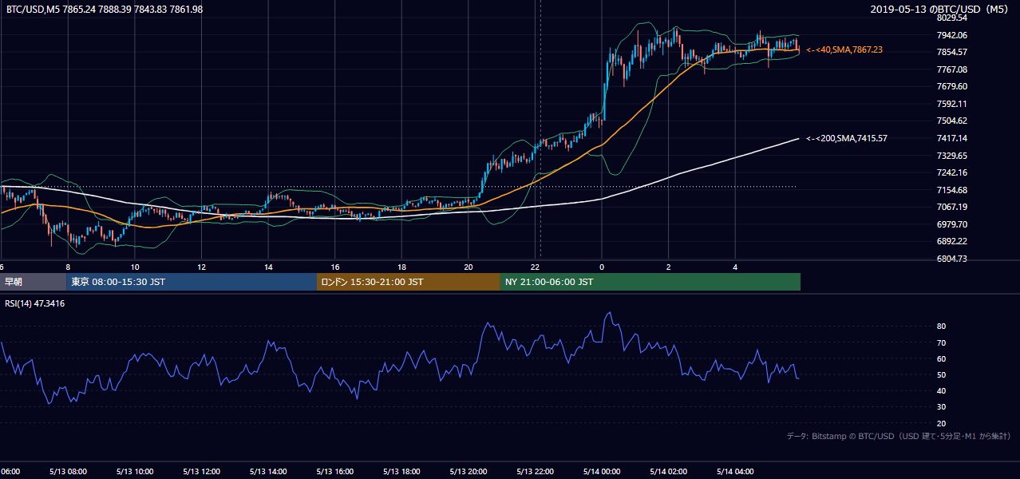
Task: Click hour tick 18 under price chart
Action: pos(401,267)
